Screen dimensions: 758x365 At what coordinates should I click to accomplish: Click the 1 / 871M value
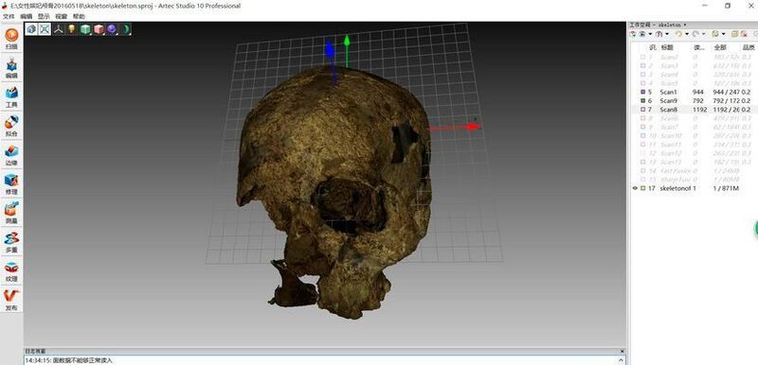[x=726, y=188]
